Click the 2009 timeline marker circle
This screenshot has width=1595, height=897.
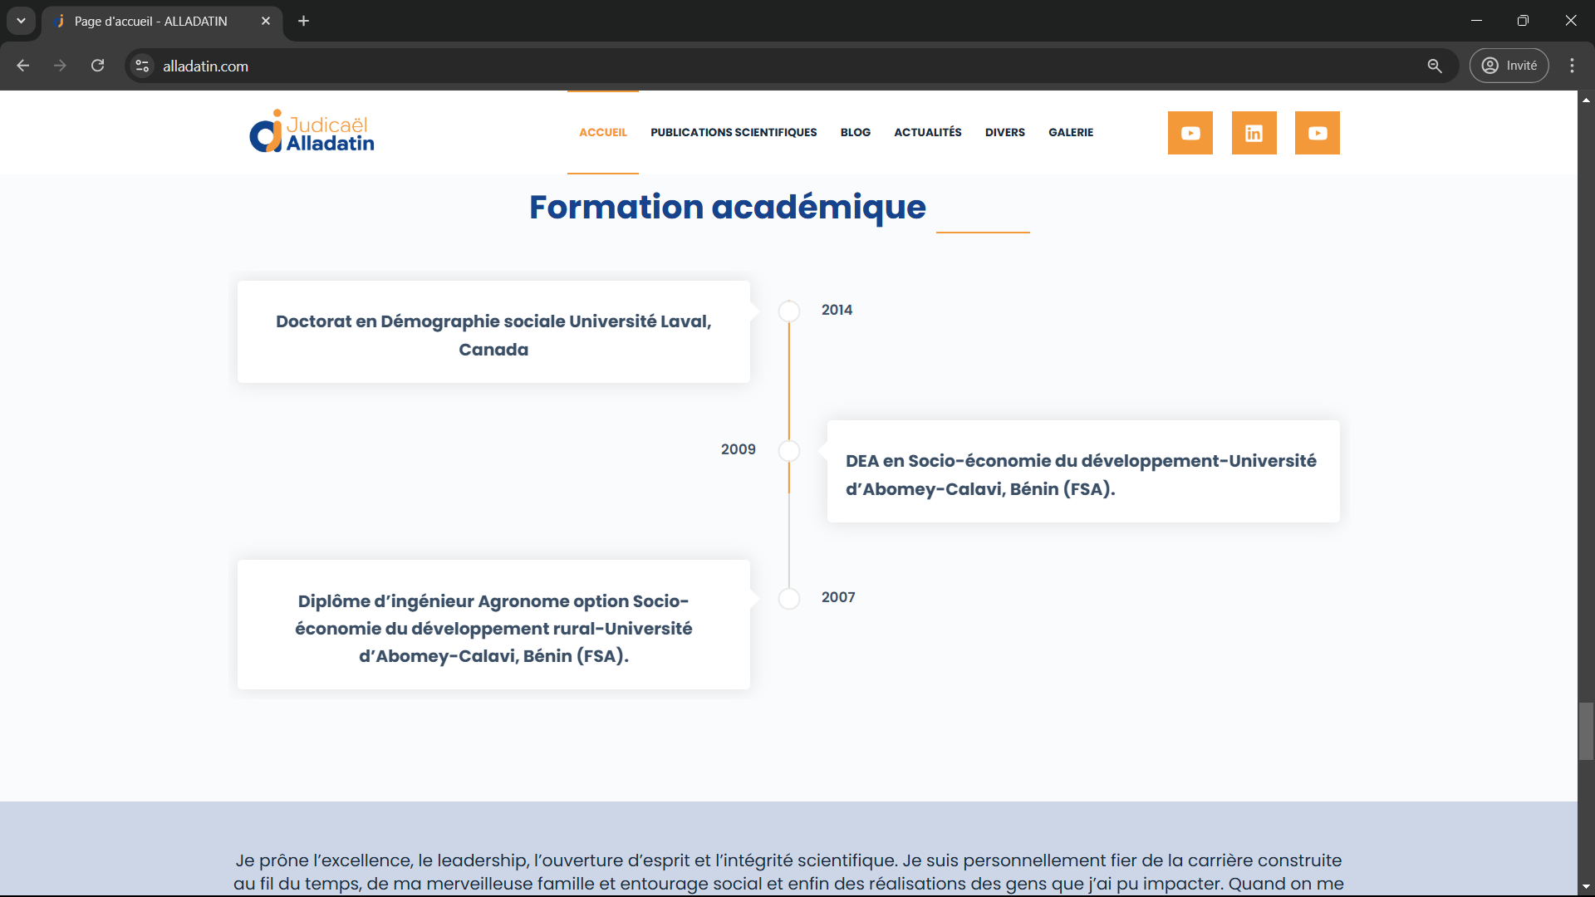[788, 451]
